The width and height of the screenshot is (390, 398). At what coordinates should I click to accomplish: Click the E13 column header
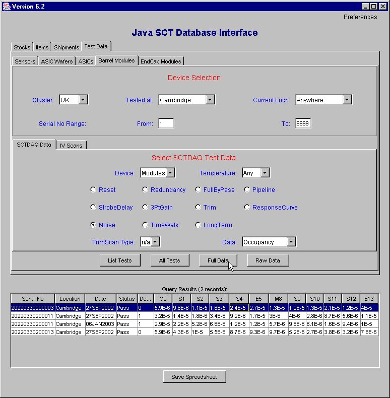(x=369, y=298)
